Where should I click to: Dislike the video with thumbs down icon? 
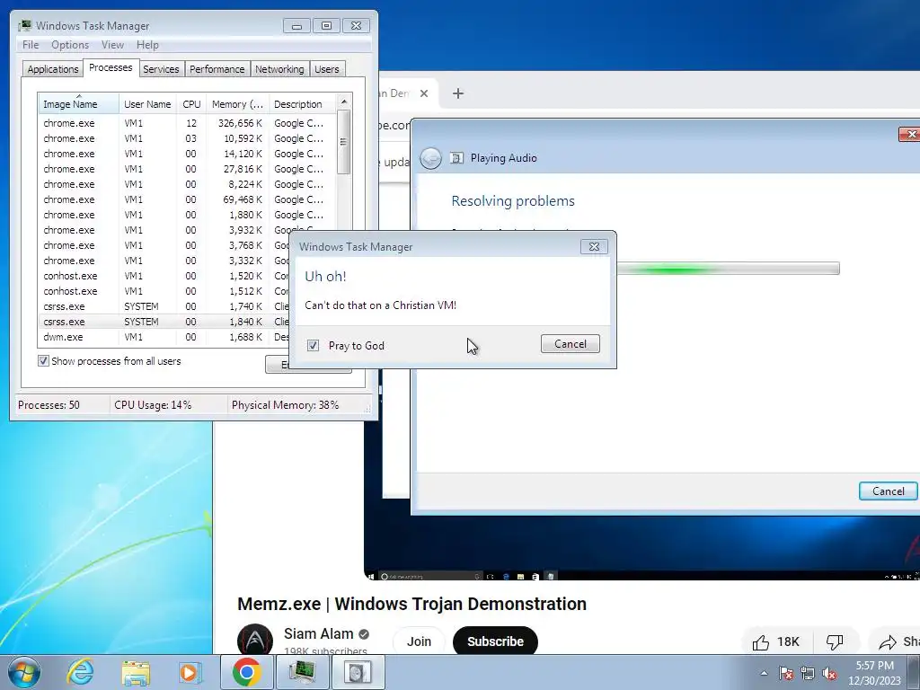pos(835,641)
